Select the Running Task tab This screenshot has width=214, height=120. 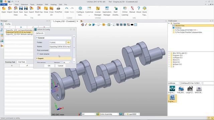click(x=10, y=62)
